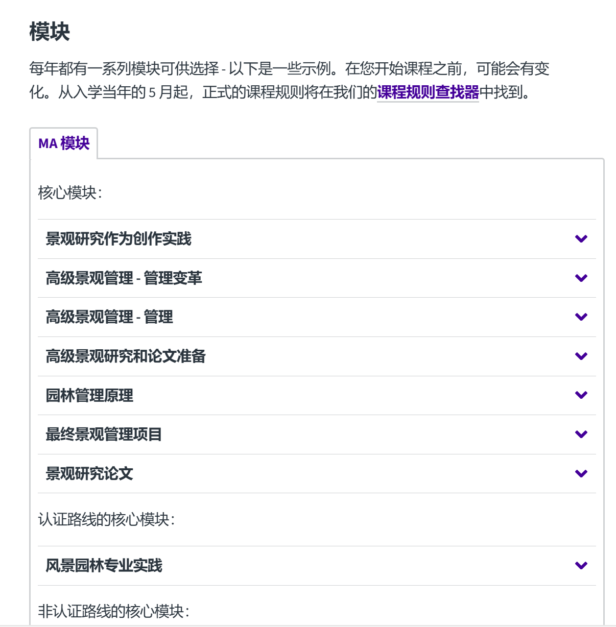Open the 景观研究论文 module title
Viewport: 616px width, 627px height.
pyautogui.click(x=89, y=474)
